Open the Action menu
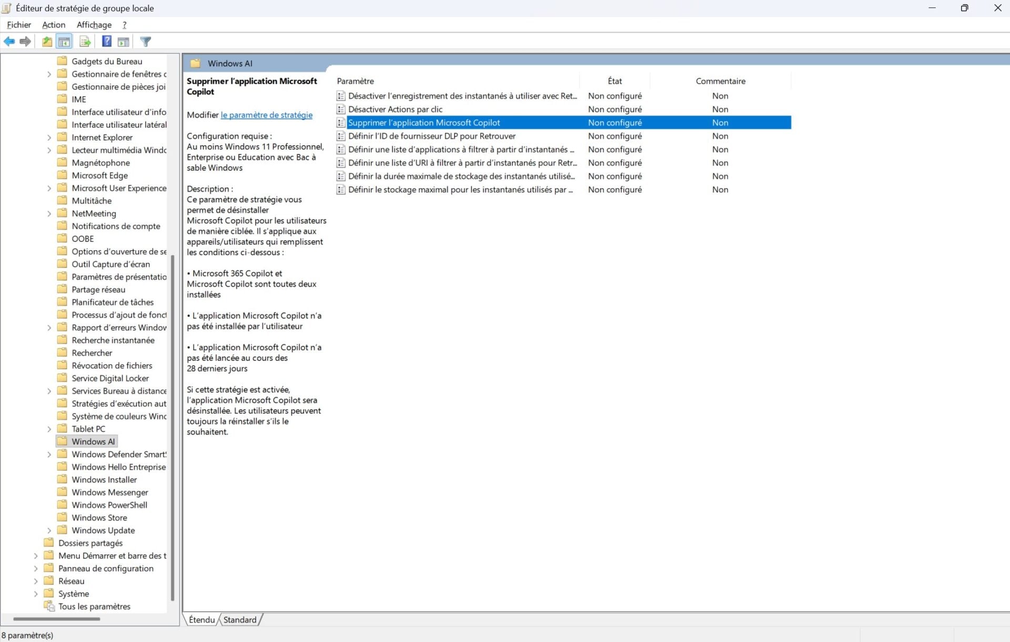Screen dimensions: 1010x642 pyautogui.click(x=54, y=25)
